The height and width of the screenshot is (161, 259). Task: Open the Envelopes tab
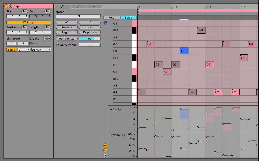pyautogui.click(x=78, y=6)
